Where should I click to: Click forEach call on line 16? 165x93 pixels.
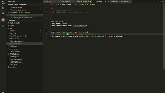(x=81, y=36)
